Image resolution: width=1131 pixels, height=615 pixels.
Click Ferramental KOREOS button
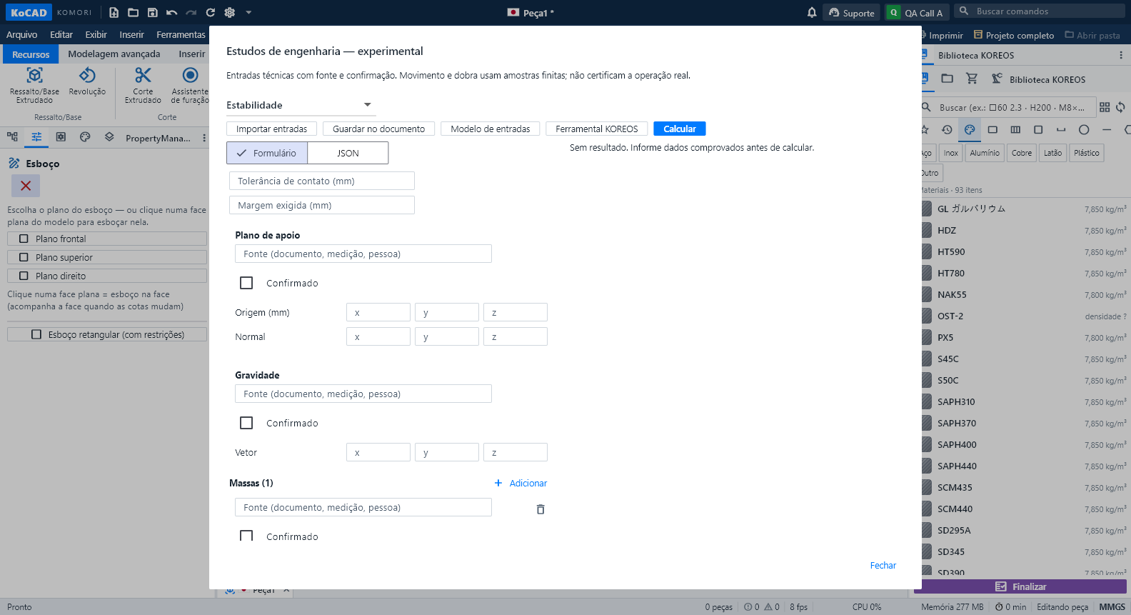pyautogui.click(x=597, y=129)
